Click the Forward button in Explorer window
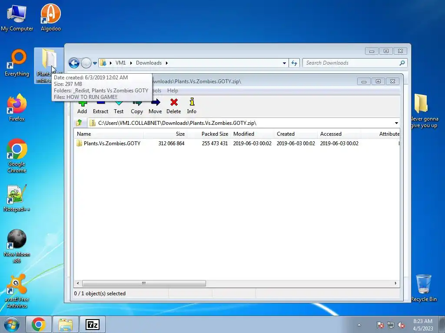Image resolution: width=445 pixels, height=333 pixels. [x=86, y=63]
